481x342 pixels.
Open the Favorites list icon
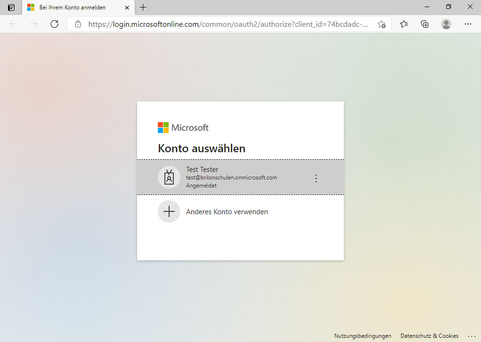404,24
